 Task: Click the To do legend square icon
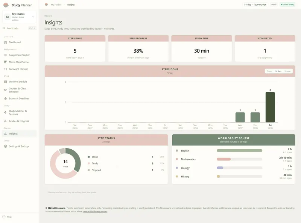pyautogui.click(x=89, y=163)
